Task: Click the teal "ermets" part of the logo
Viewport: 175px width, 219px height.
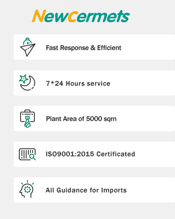Action: [104, 16]
